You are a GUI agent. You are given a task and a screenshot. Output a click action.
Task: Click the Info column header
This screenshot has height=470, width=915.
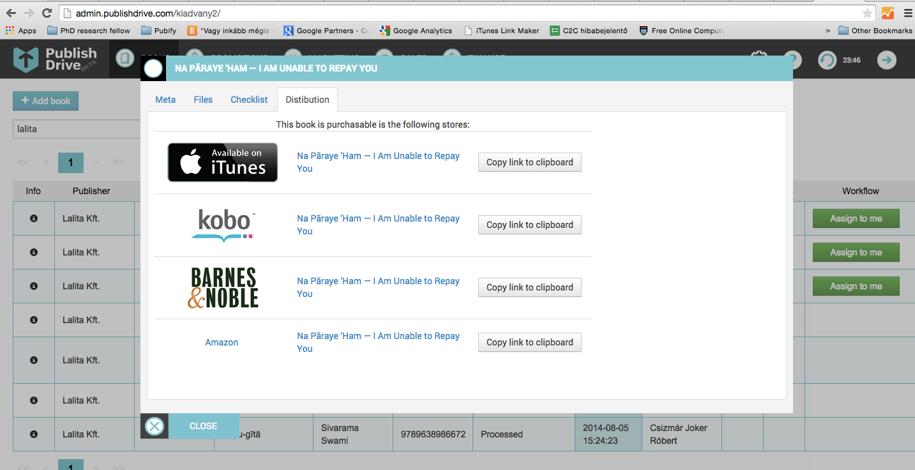click(x=33, y=191)
